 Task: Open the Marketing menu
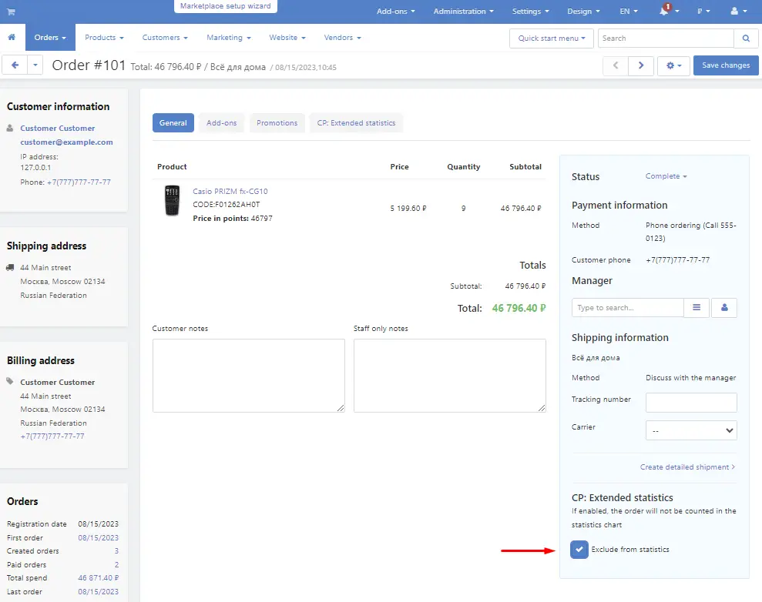point(228,38)
